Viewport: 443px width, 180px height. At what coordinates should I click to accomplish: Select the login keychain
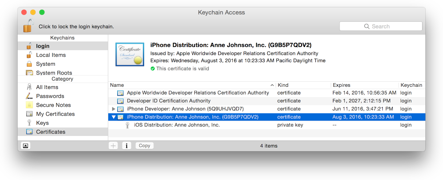pos(63,46)
